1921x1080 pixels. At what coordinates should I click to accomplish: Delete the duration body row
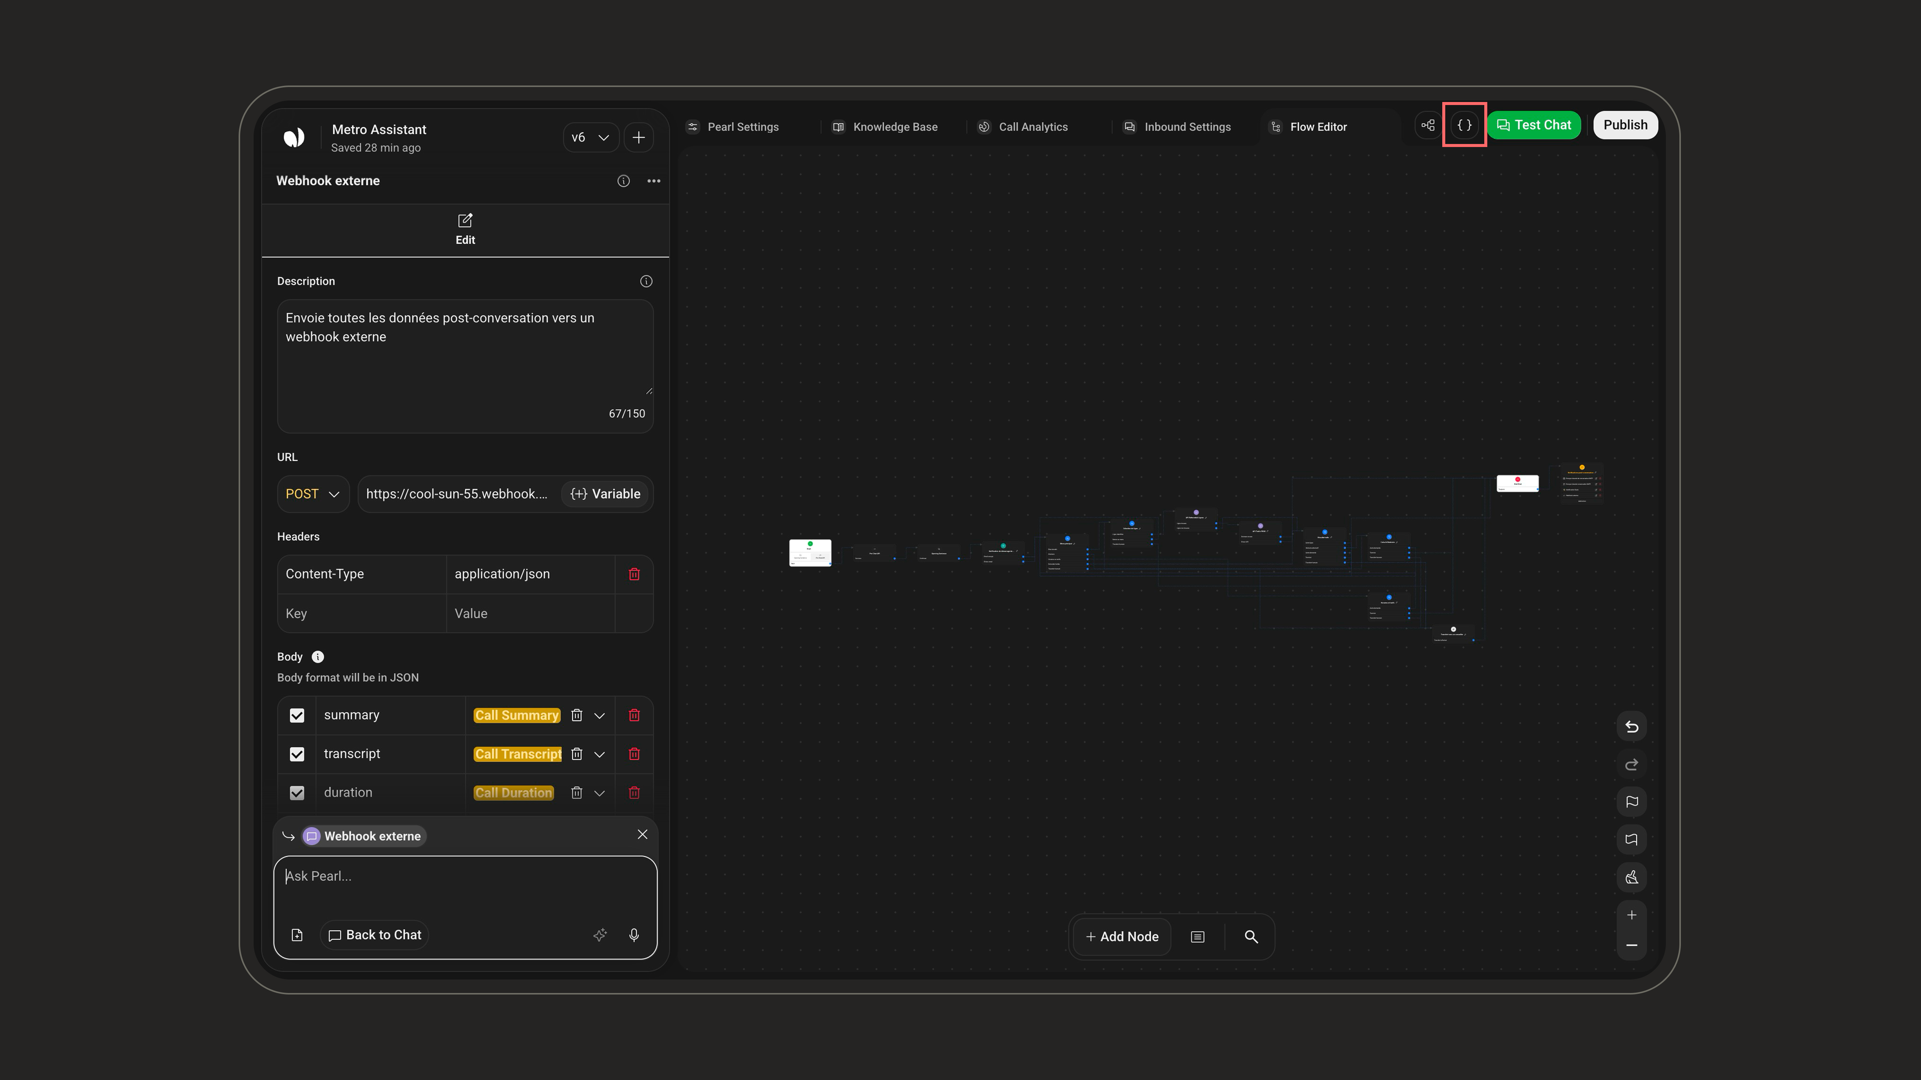(634, 793)
